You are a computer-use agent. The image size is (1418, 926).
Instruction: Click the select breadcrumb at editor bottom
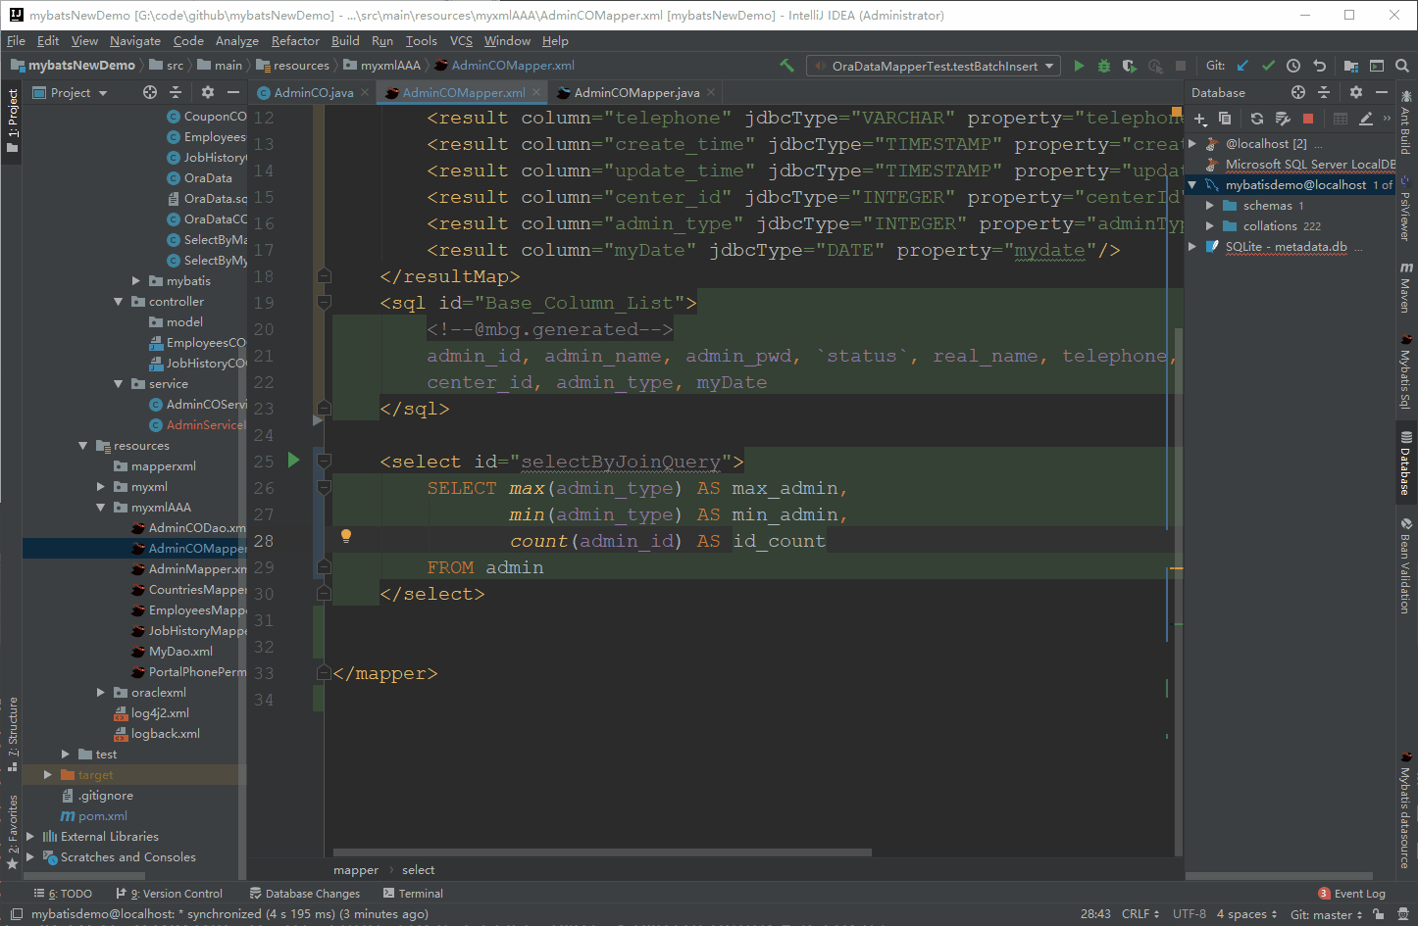[418, 870]
